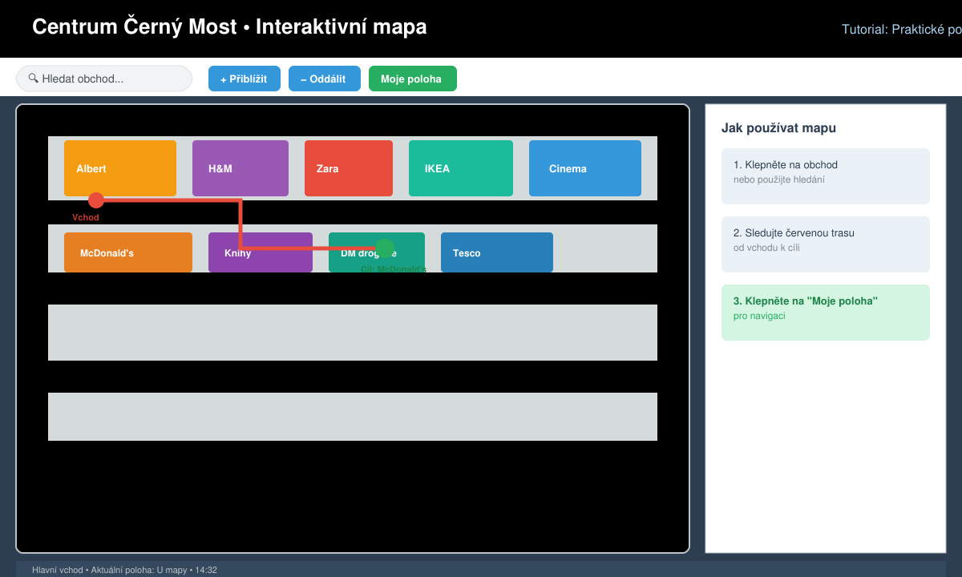The image size is (962, 577).
Task: Select the Cinema block on map
Action: pyautogui.click(x=585, y=168)
